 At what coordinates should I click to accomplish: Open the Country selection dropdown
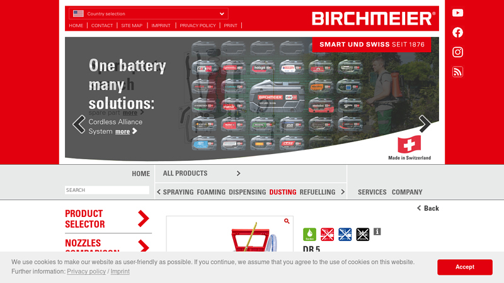pyautogui.click(x=149, y=13)
